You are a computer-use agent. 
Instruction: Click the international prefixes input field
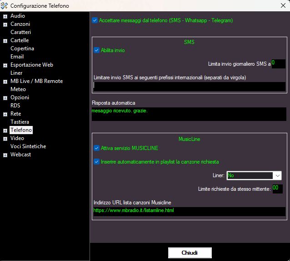(x=189, y=86)
